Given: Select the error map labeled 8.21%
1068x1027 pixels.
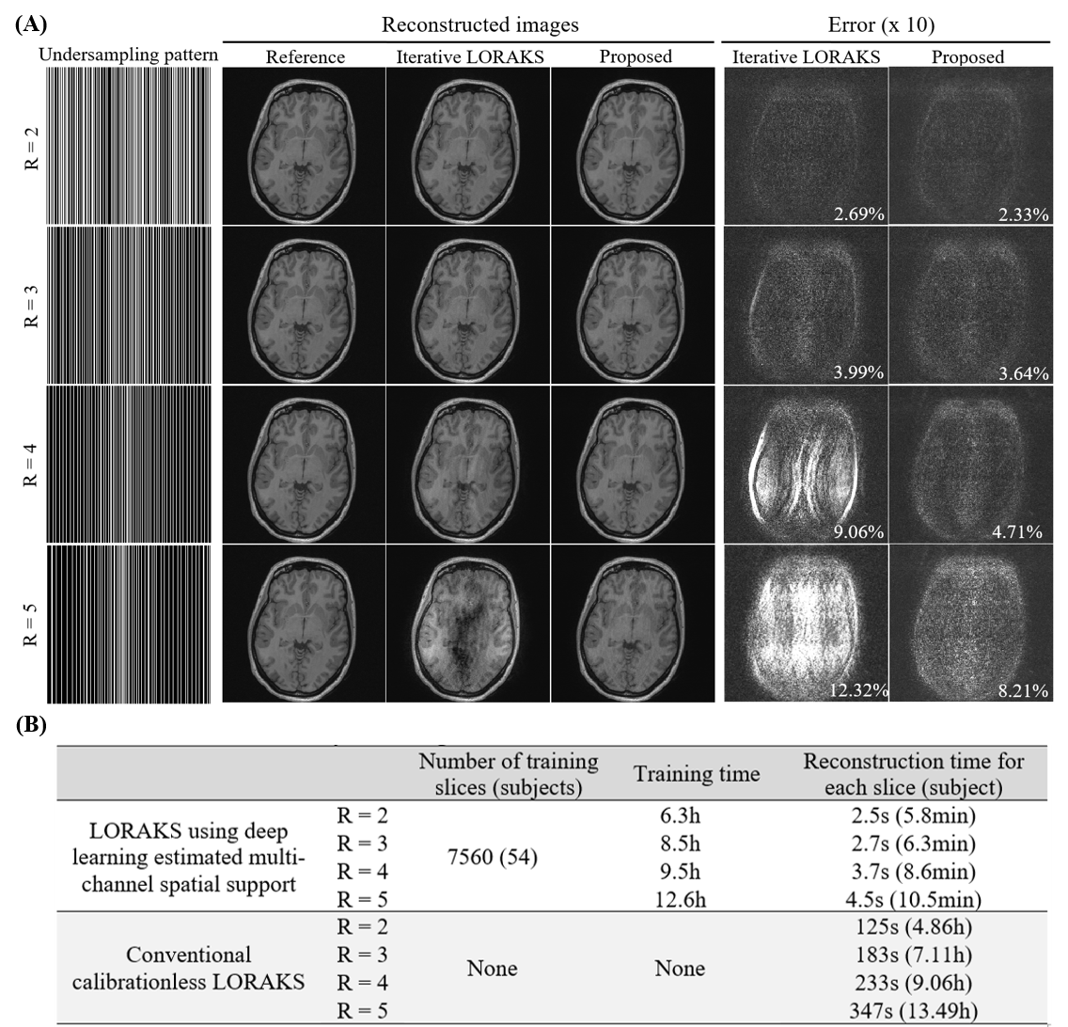Looking at the screenshot, I should tap(970, 624).
